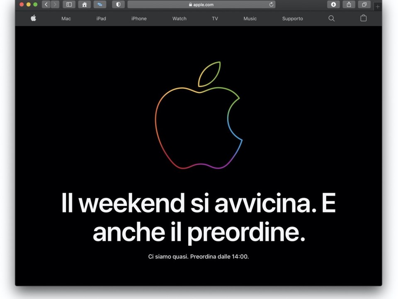Open the shopping bag
Screen dimensions: 398x299
pos(364,18)
